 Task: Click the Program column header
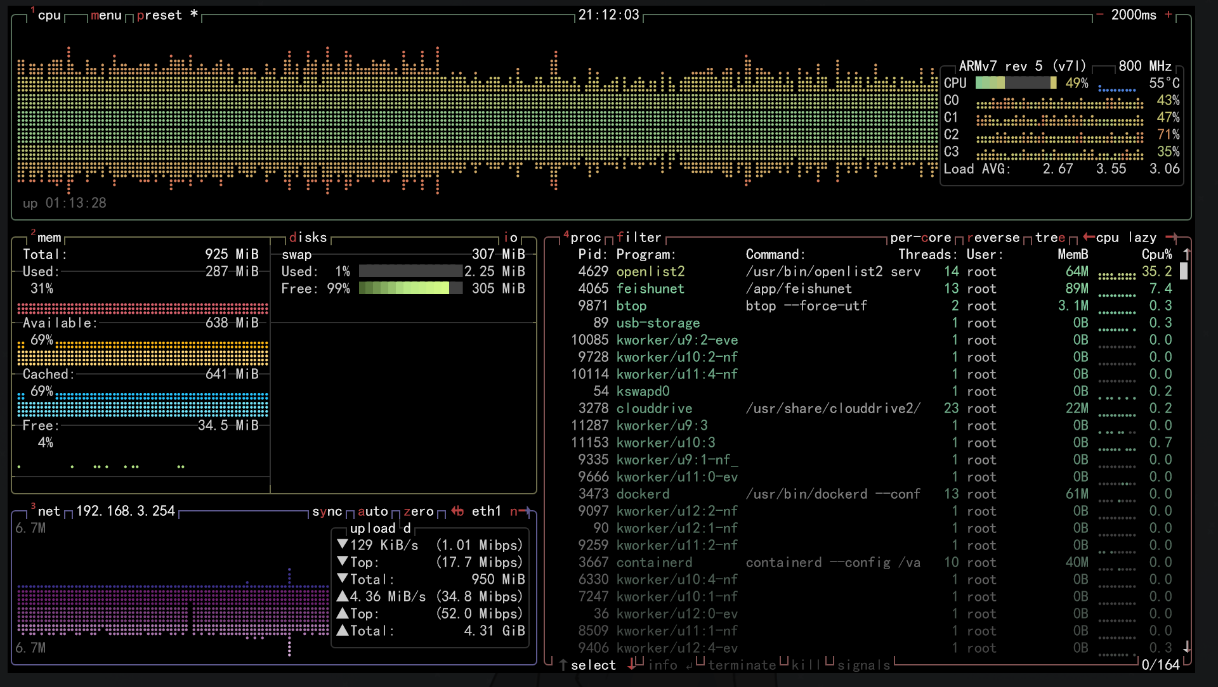(x=646, y=255)
